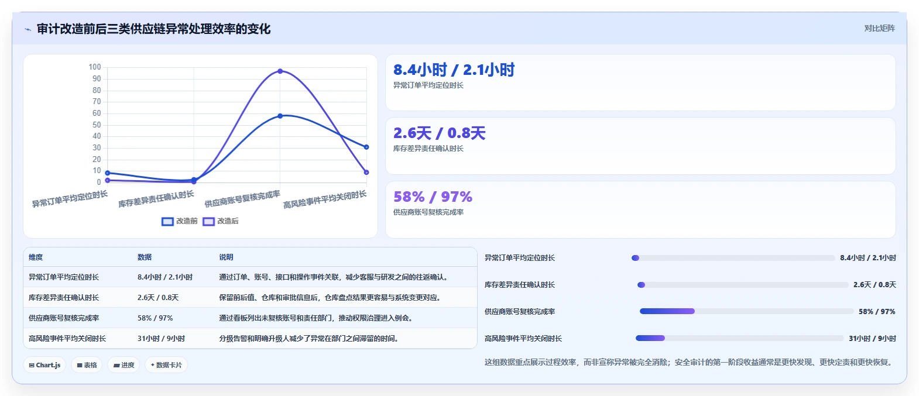Viewport: 919px width, 396px height.
Task: Click progress value 31小时 / 9小时 on right
Action: click(872, 339)
